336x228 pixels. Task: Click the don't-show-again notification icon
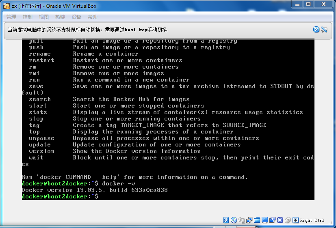(324, 30)
